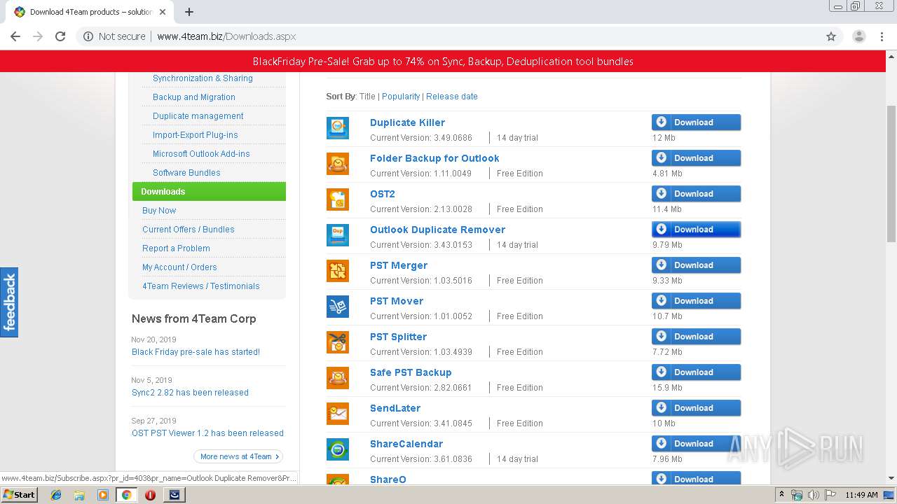The width and height of the screenshot is (897, 504).
Task: Open the ShareCalendar title link
Action: (x=406, y=444)
